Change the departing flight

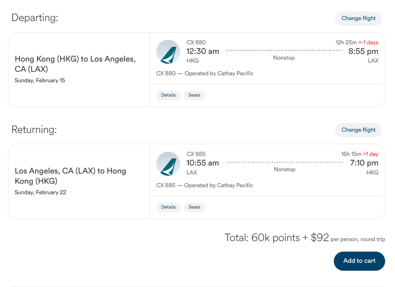(358, 18)
